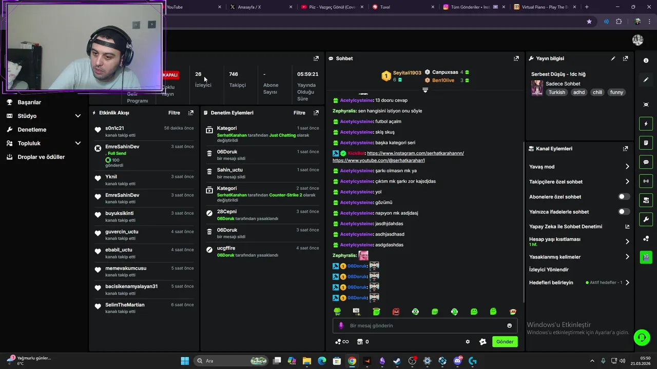Click the pencil icon in right sidebar

point(646,80)
